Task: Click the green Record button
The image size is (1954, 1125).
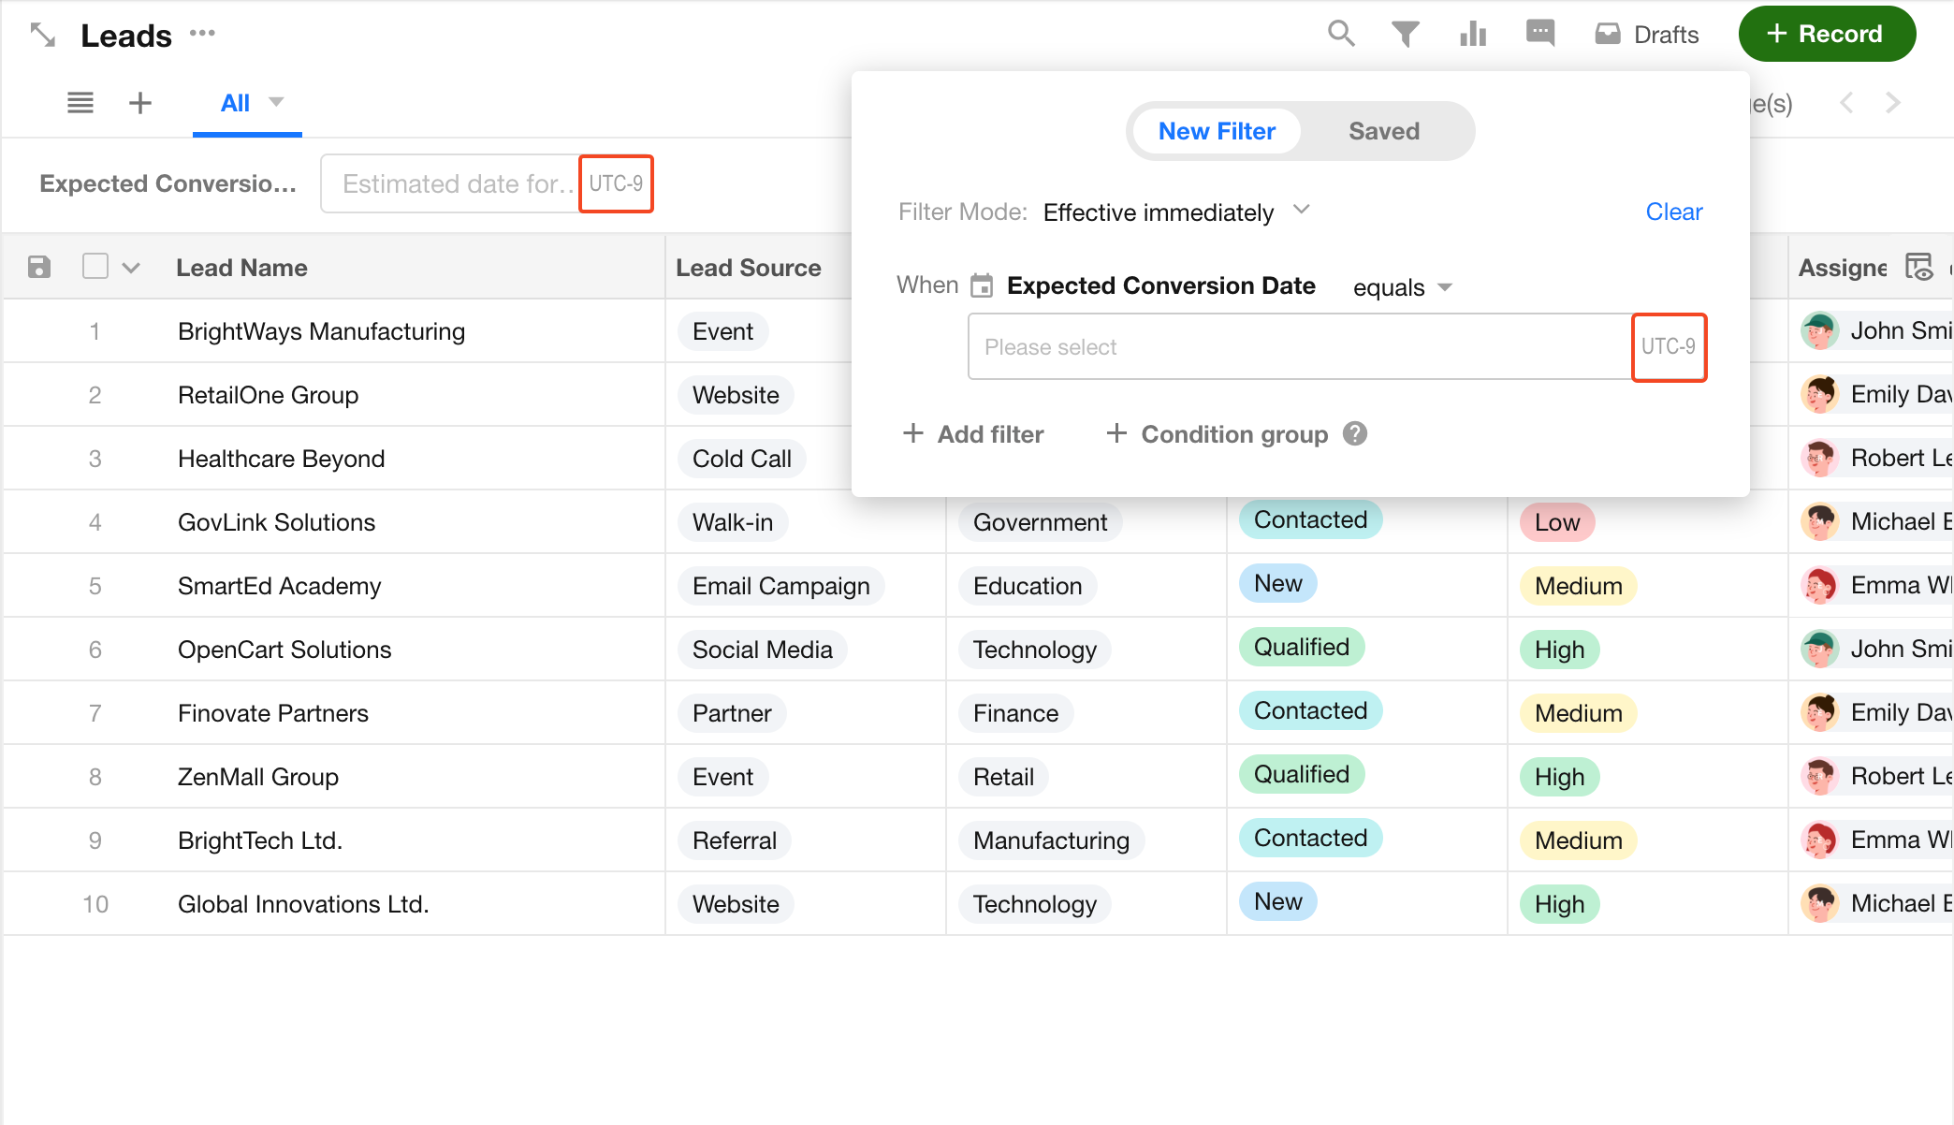Action: point(1826,35)
